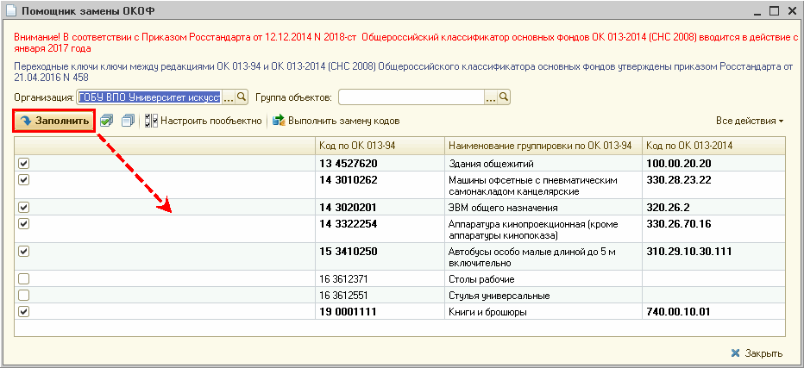This screenshot has width=804, height=368.
Task: Uncheck the row ЭВМ общего назначения
Action: point(23,207)
